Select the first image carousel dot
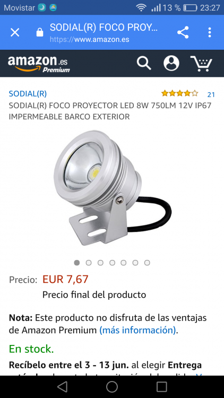 click(x=76, y=263)
